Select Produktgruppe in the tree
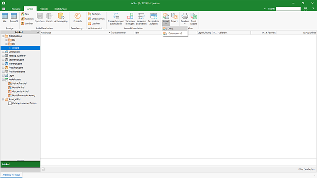This screenshot has height=178, width=317. 16,68
